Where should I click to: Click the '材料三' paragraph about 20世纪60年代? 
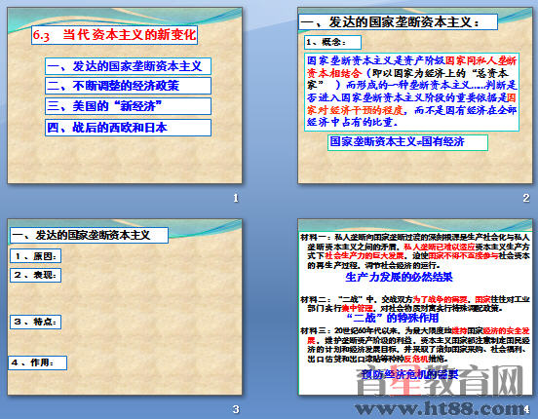(x=415, y=345)
